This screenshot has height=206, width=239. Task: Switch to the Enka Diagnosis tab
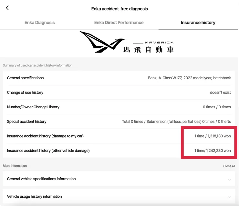point(40,23)
